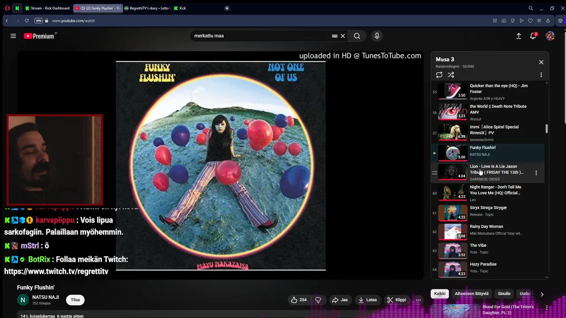
Task: Close the Musa 3 playlist panel
Action: (541, 62)
